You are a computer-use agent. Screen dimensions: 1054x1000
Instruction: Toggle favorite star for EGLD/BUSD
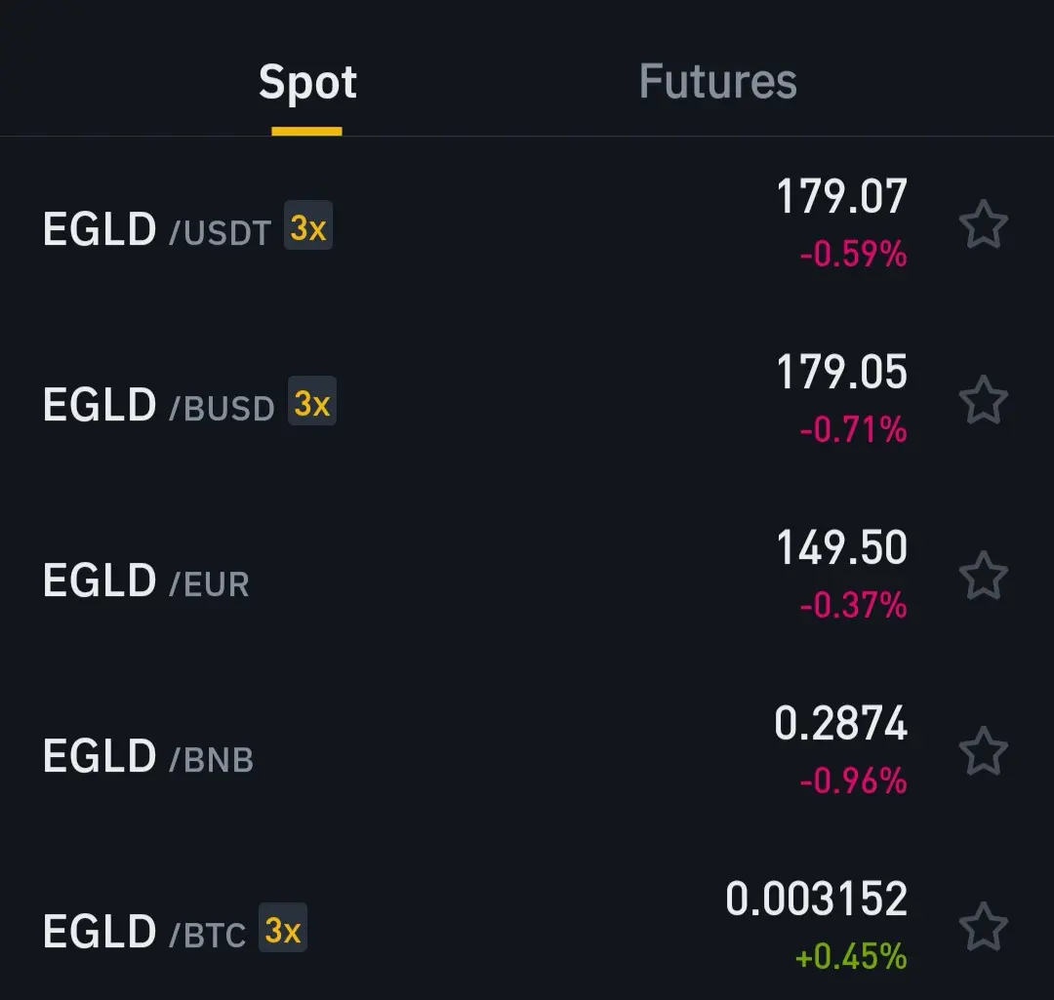[983, 401]
